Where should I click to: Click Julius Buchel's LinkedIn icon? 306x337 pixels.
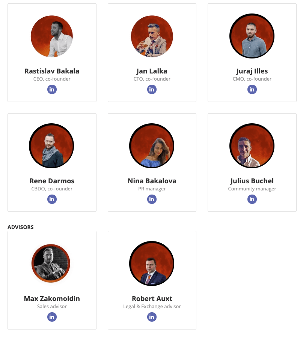252,199
